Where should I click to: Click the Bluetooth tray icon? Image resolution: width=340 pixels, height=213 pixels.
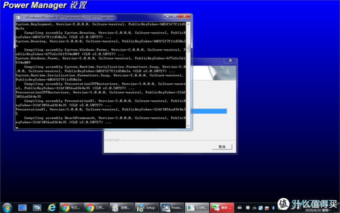[273, 208]
